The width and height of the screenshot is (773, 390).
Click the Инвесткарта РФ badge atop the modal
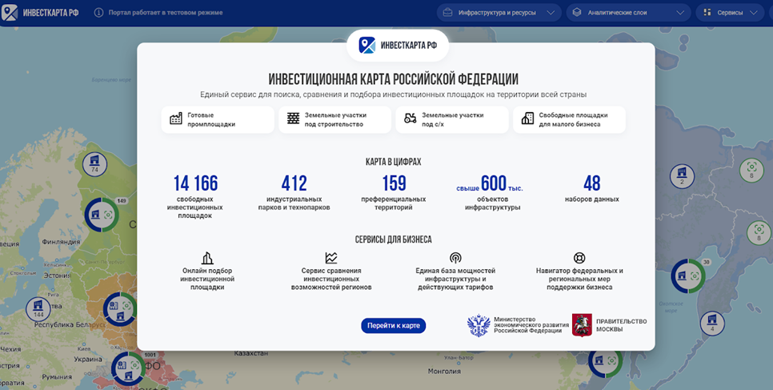point(398,46)
